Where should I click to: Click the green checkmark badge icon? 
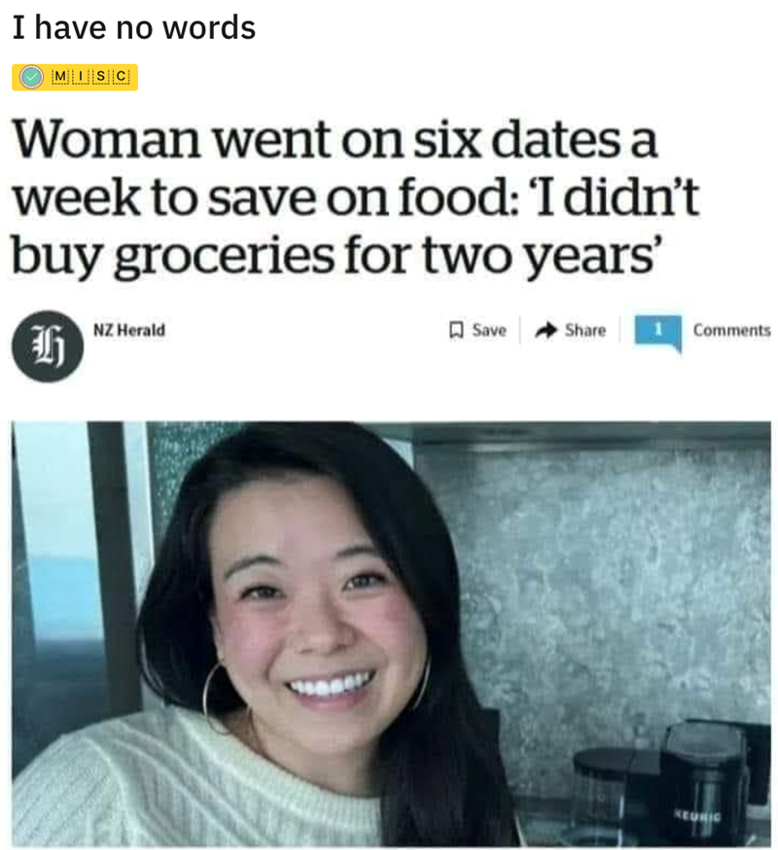coord(31,77)
